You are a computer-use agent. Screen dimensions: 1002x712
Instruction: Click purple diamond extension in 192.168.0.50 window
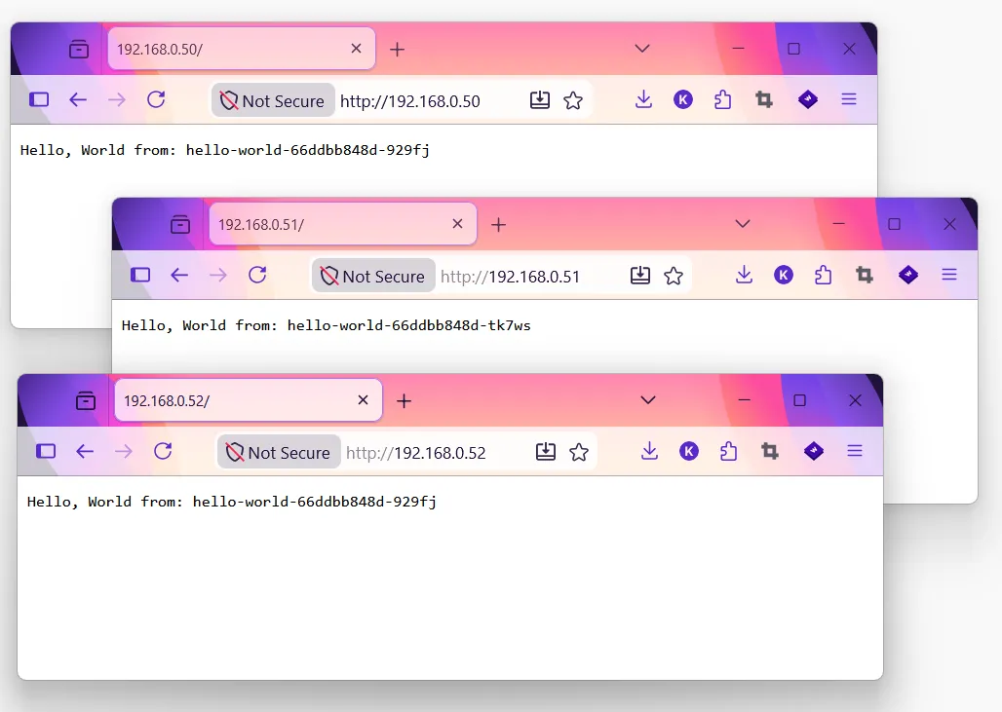pos(808,99)
